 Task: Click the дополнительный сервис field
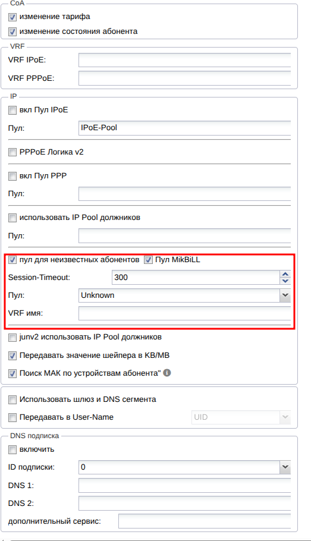coord(205,521)
